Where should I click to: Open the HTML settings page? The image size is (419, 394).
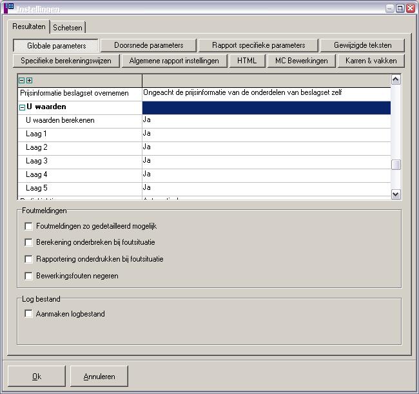pos(247,61)
